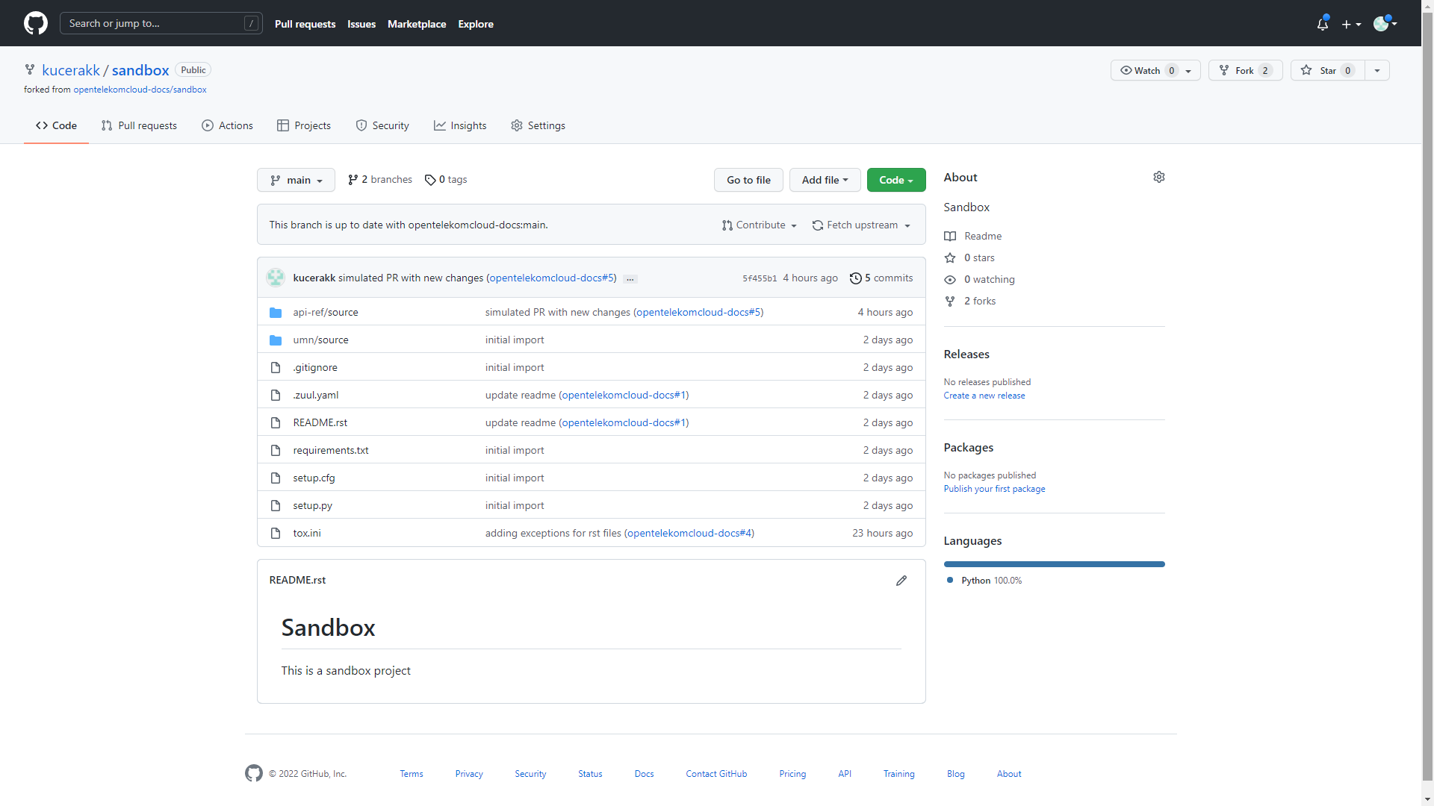Fork the sandbox repository
The height and width of the screenshot is (806, 1434).
1245,70
